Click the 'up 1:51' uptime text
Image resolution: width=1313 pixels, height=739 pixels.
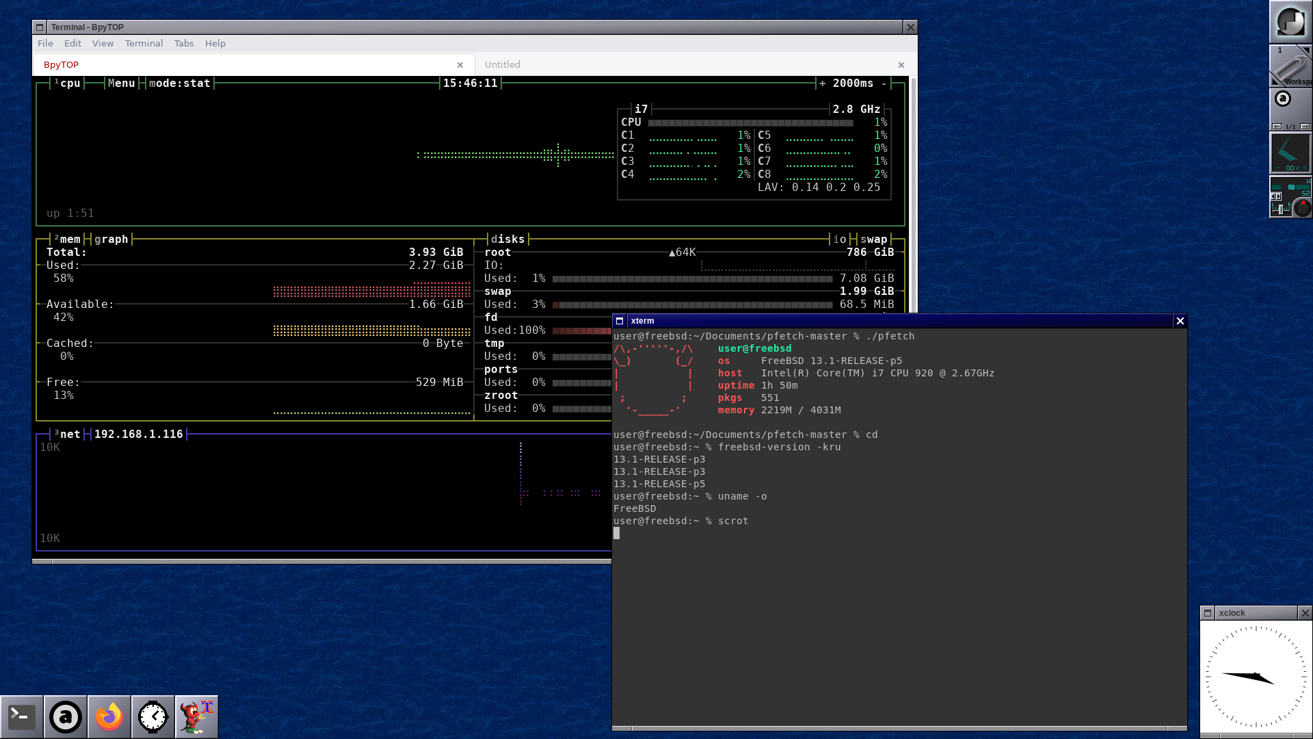[x=70, y=213]
